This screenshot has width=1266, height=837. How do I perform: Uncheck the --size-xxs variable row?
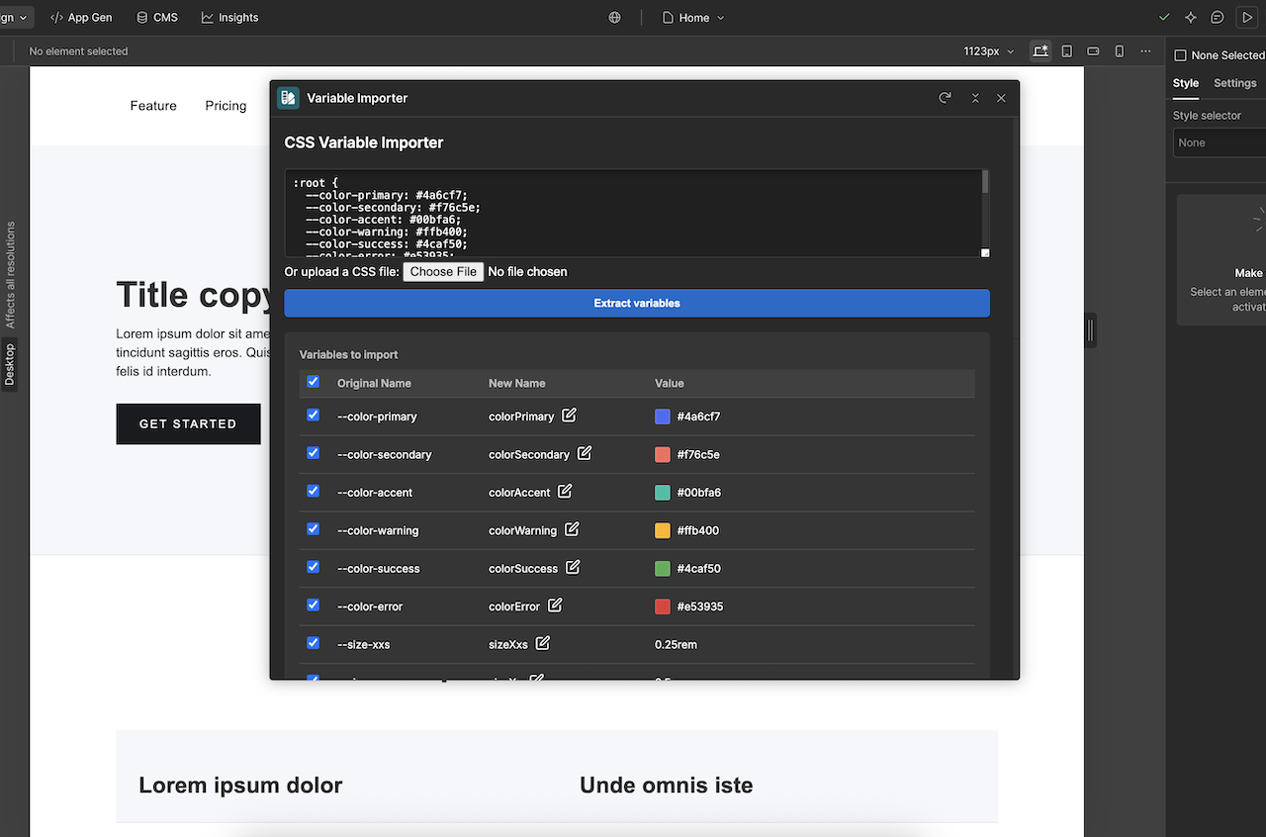click(x=313, y=643)
